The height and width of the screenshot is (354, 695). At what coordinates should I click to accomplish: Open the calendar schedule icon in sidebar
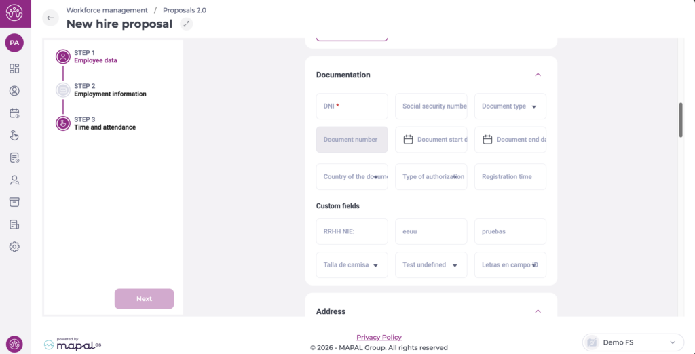point(14,113)
